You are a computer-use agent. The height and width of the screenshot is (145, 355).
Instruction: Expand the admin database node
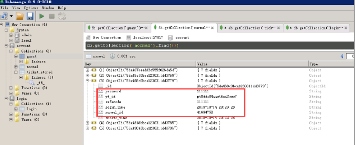click(x=11, y=35)
